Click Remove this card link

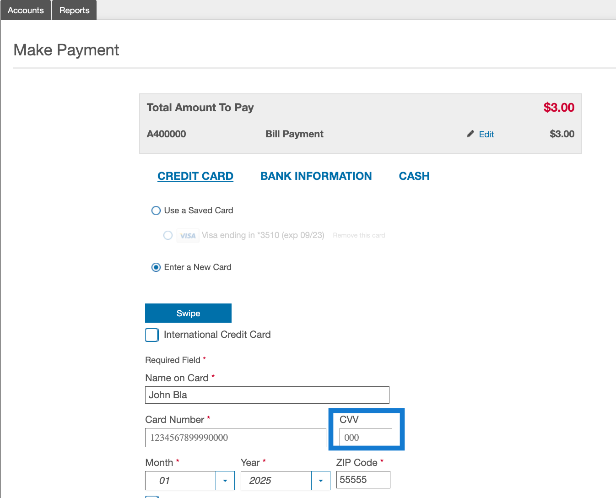pyautogui.click(x=359, y=235)
